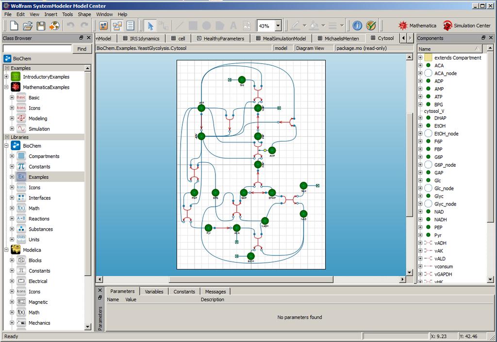This screenshot has height=342, width=497.
Task: Open the Constants tab in bottom panel
Action: tap(184, 292)
